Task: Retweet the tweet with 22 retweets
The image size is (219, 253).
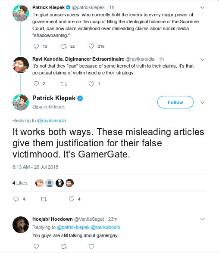Action: [x=64, y=46]
